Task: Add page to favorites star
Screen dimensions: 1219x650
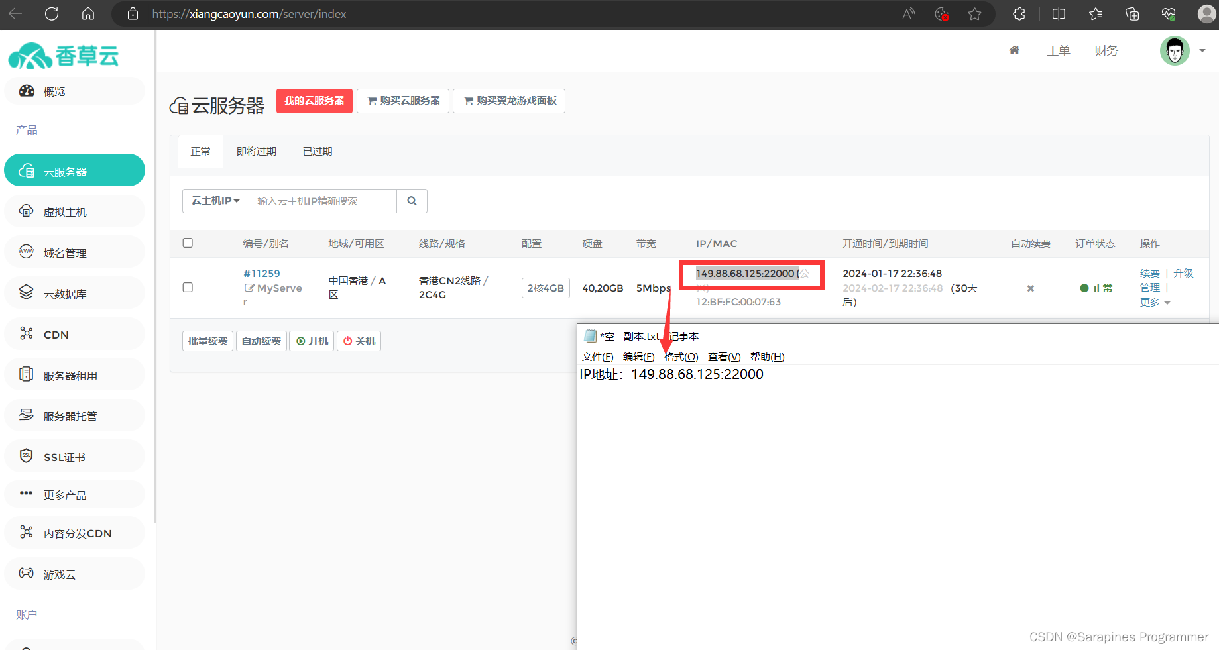Action: (974, 14)
